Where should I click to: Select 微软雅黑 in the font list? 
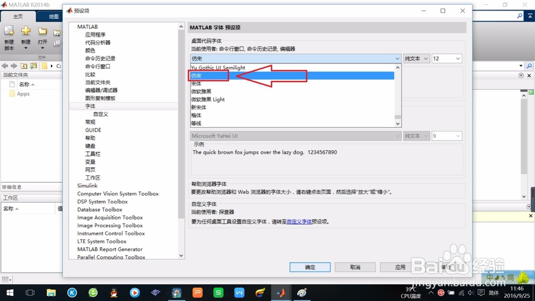tap(292, 91)
